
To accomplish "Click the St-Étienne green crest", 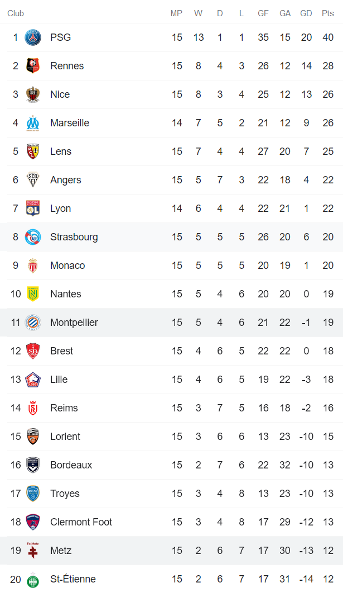I will click(33, 579).
